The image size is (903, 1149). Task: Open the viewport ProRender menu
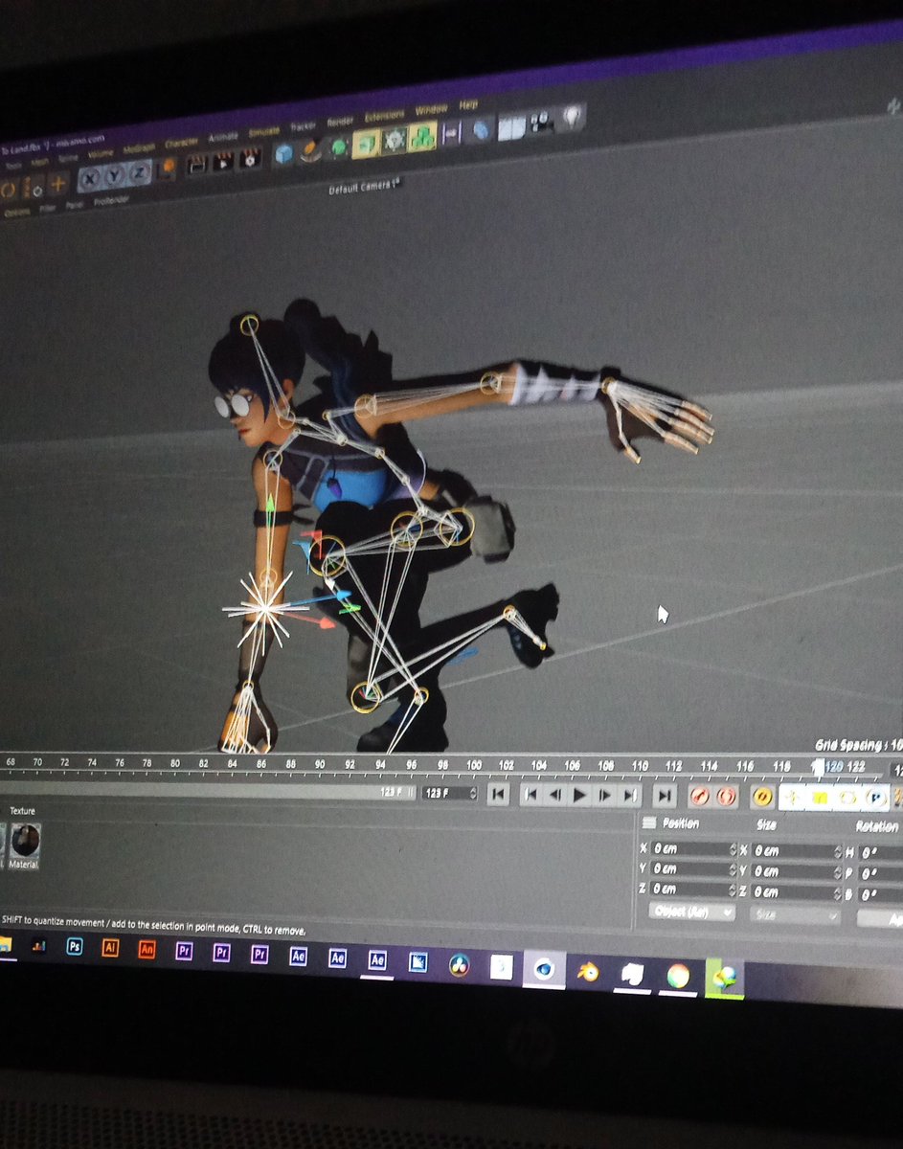(x=111, y=200)
